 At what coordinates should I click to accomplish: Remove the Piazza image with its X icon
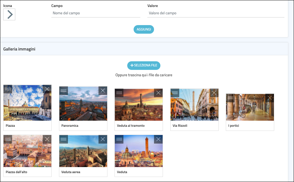tap(47, 89)
